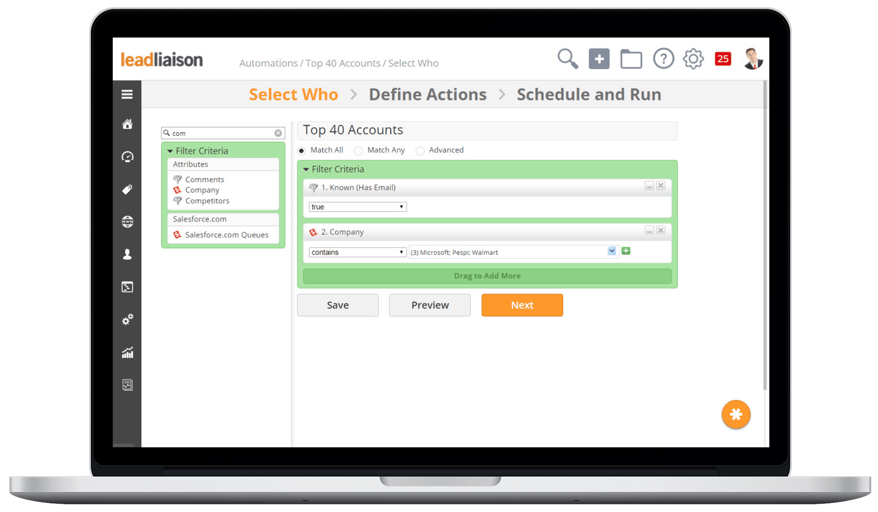Viewport: 878px width, 512px height.
Task: Select the Match All radio button
Action: [x=302, y=151]
